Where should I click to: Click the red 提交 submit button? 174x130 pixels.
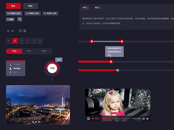click(x=13, y=6)
